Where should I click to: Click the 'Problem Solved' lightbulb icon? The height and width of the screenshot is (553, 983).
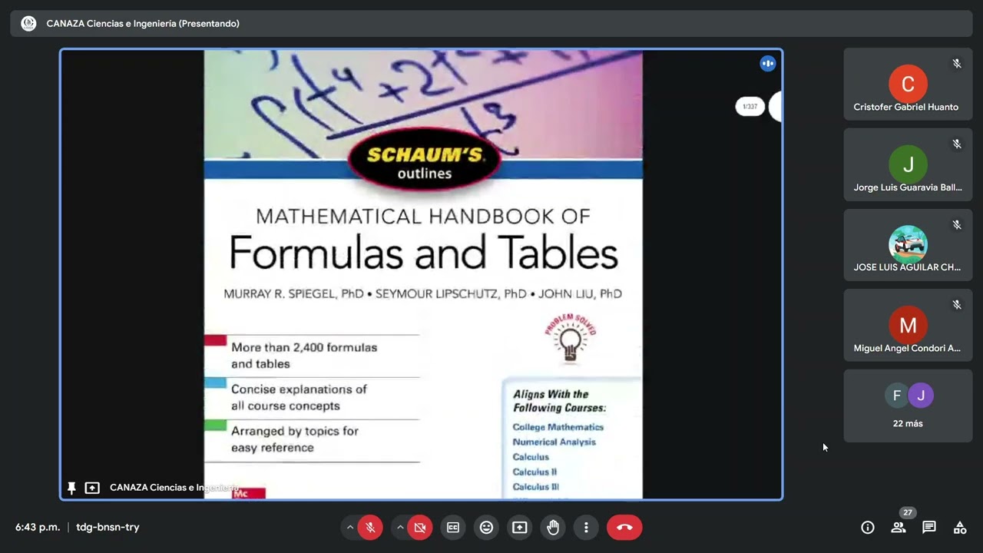click(570, 339)
